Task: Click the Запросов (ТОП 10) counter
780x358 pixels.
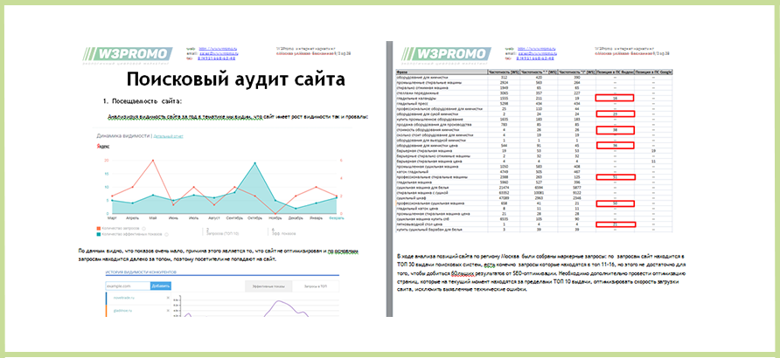Action: [222, 232]
